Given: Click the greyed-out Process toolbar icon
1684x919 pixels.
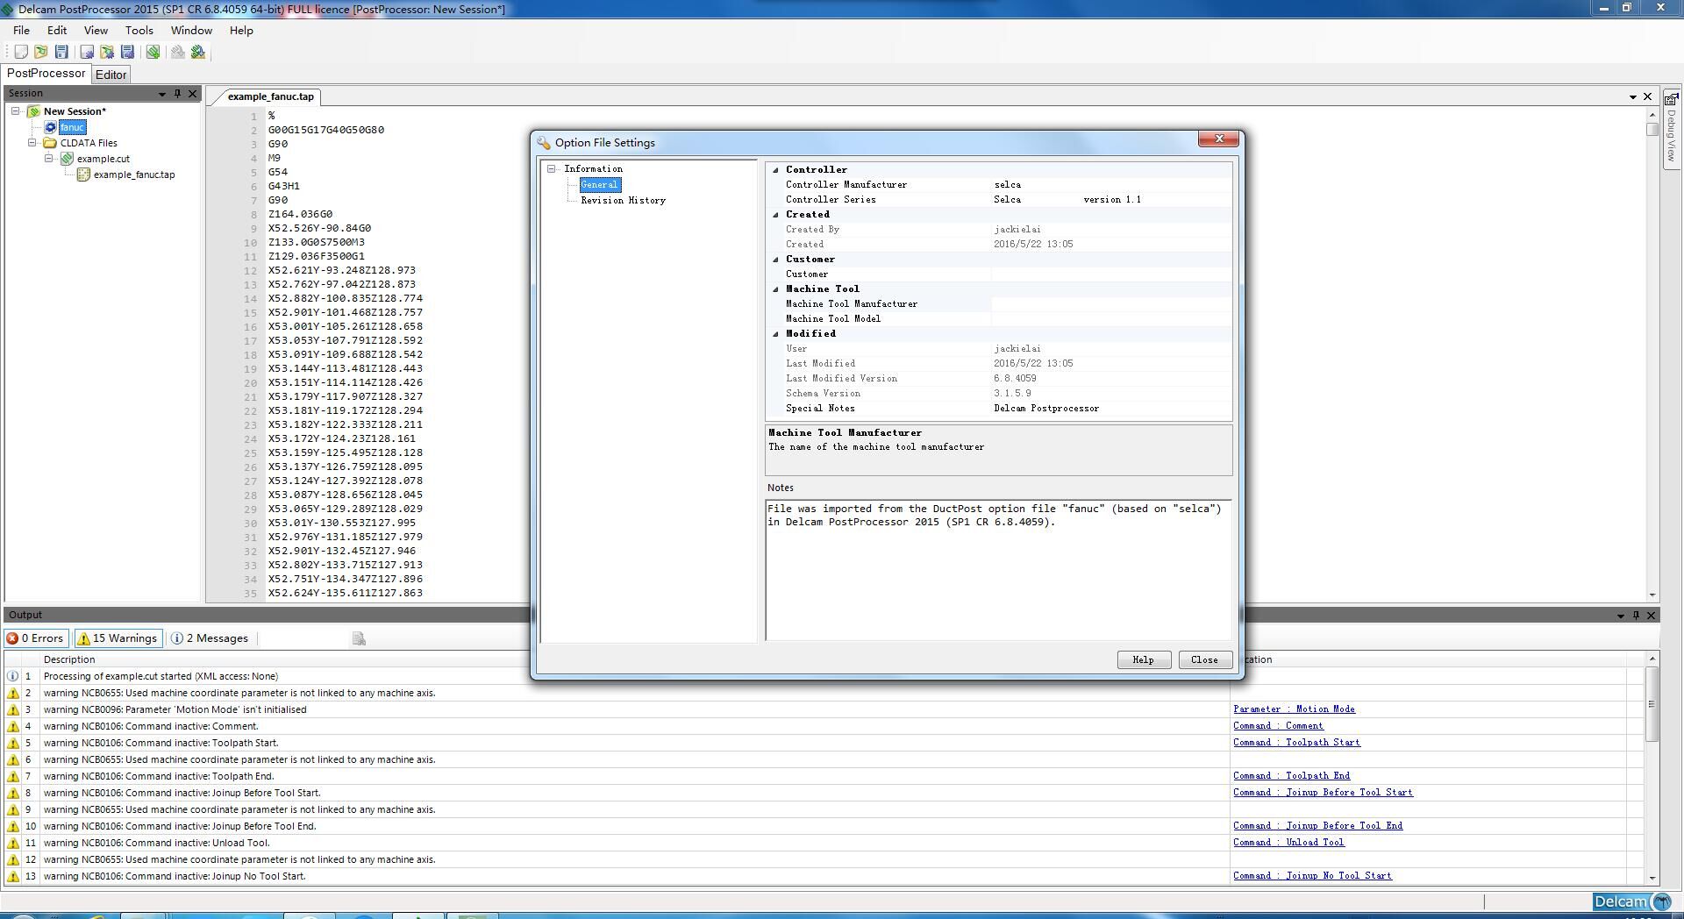Looking at the screenshot, I should point(178,53).
